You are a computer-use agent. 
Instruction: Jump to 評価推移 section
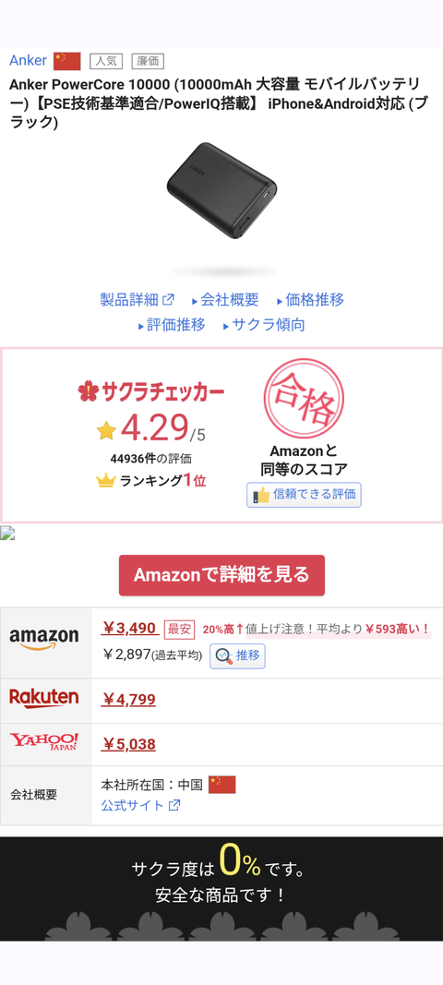pos(172,325)
